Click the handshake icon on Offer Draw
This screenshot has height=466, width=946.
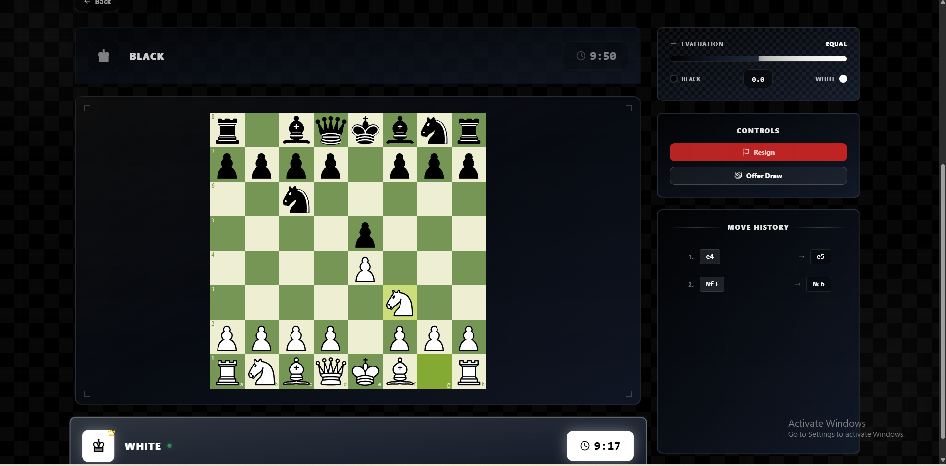(738, 176)
